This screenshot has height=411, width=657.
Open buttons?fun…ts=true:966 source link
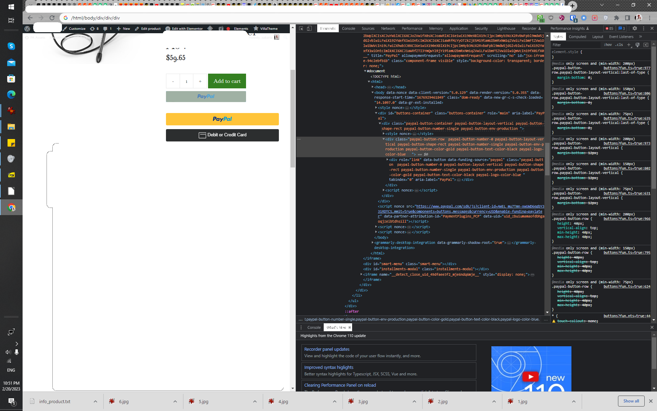pyautogui.click(x=627, y=219)
